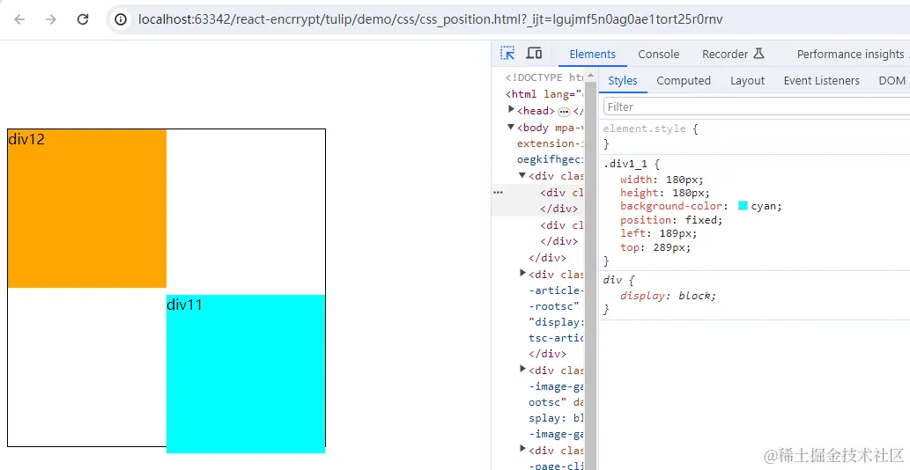Click the ellipsis badge next to head
This screenshot has width=910, height=470.
click(x=564, y=111)
